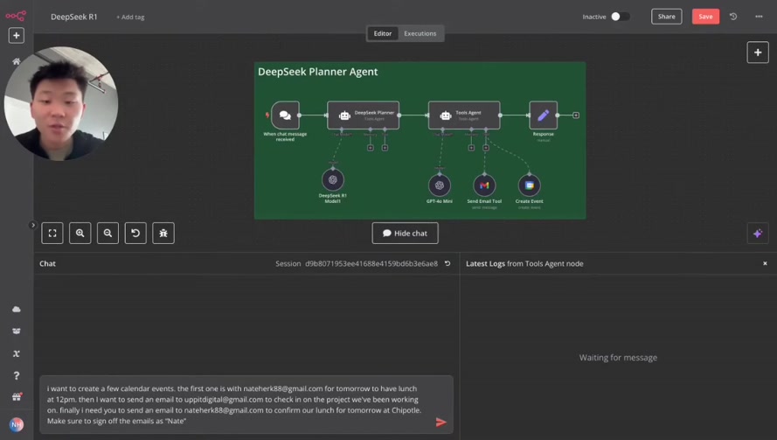Select the Send Email Tool Gmail node

pos(484,185)
